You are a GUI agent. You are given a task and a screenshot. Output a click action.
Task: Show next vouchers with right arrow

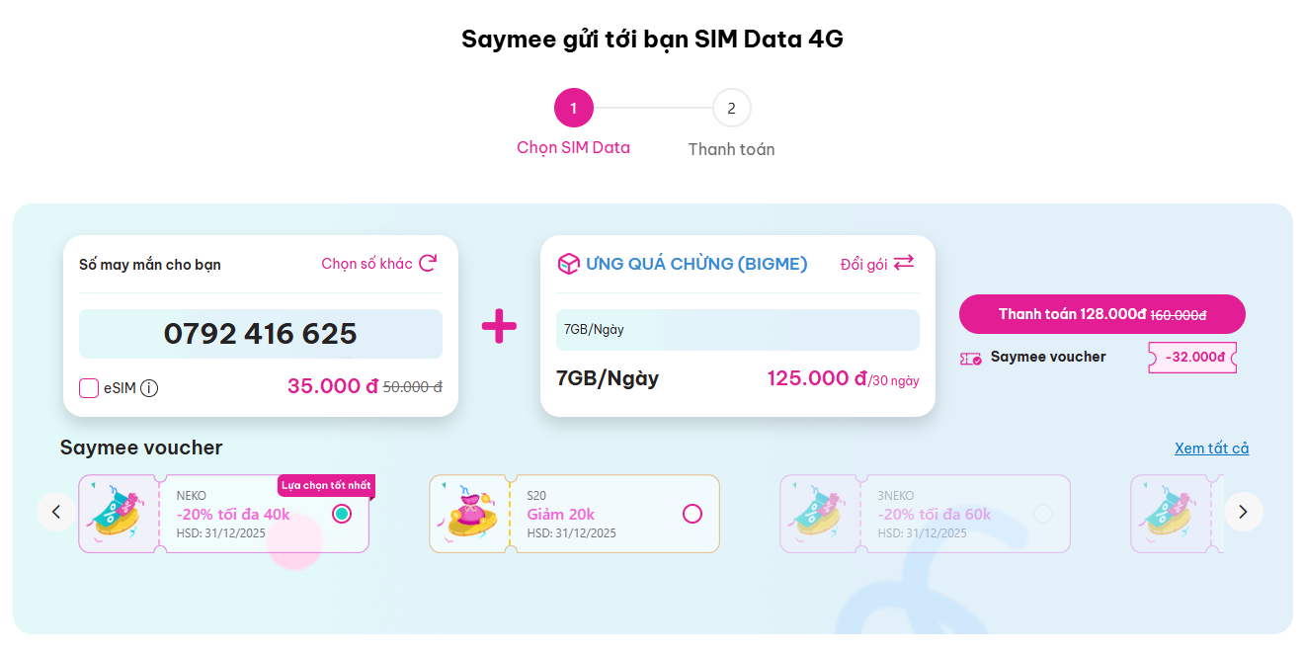click(1243, 512)
